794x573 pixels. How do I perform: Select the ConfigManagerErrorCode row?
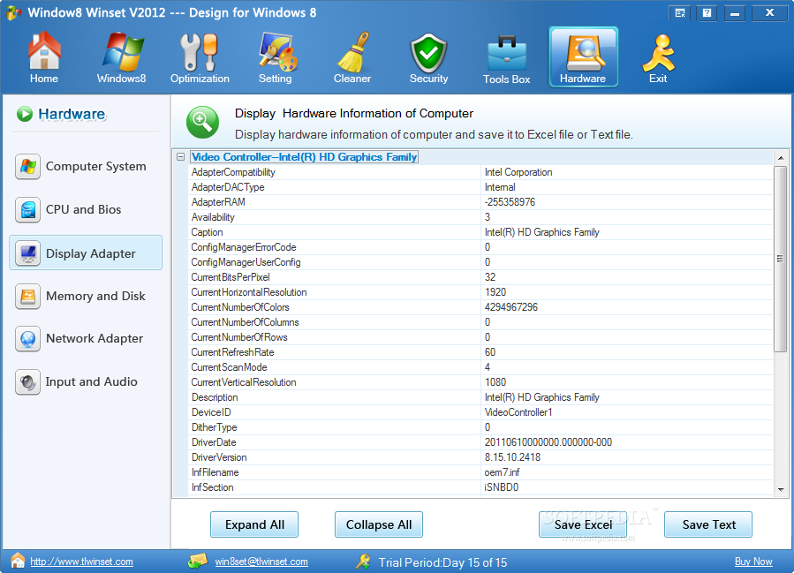(480, 247)
